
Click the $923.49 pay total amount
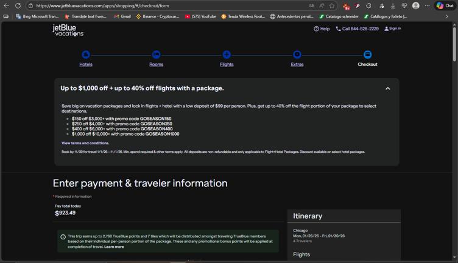[65, 213]
